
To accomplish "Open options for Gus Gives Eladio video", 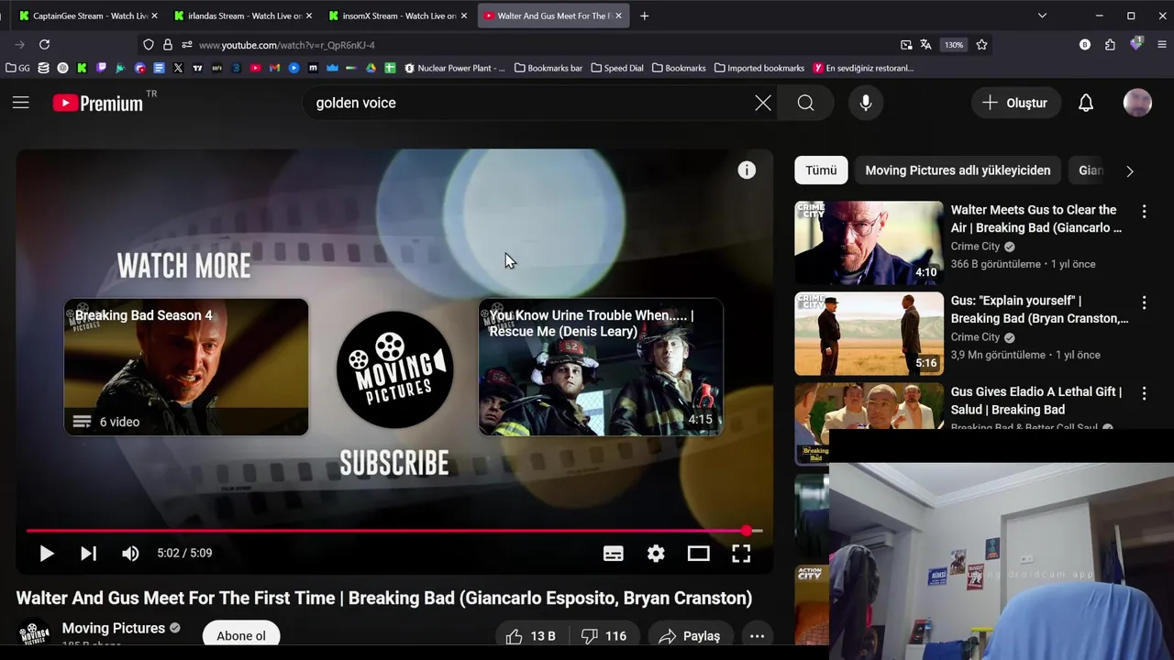I will tap(1144, 393).
